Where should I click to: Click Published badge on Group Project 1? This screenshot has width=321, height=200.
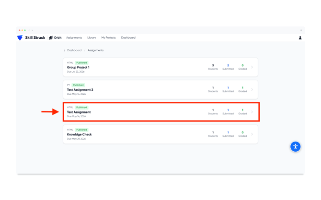(x=81, y=63)
